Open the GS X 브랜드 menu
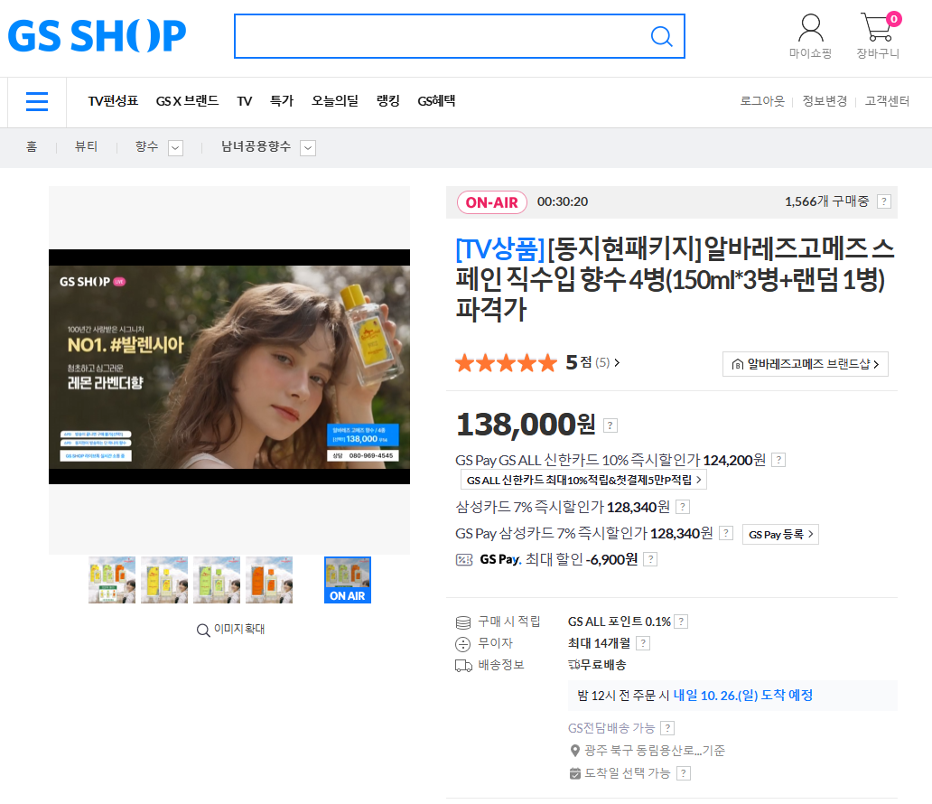932x804 pixels. pyautogui.click(x=187, y=101)
